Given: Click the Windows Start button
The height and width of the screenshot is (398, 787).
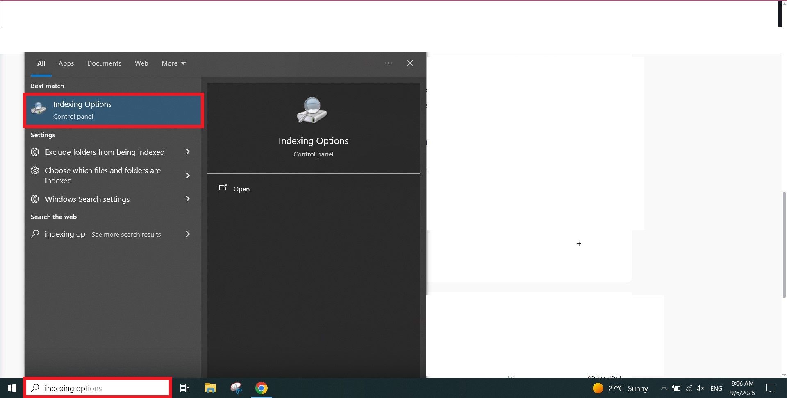Looking at the screenshot, I should (x=12, y=388).
